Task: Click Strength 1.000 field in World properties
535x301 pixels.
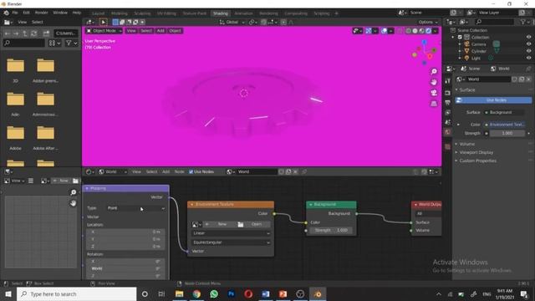Action: click(507, 134)
